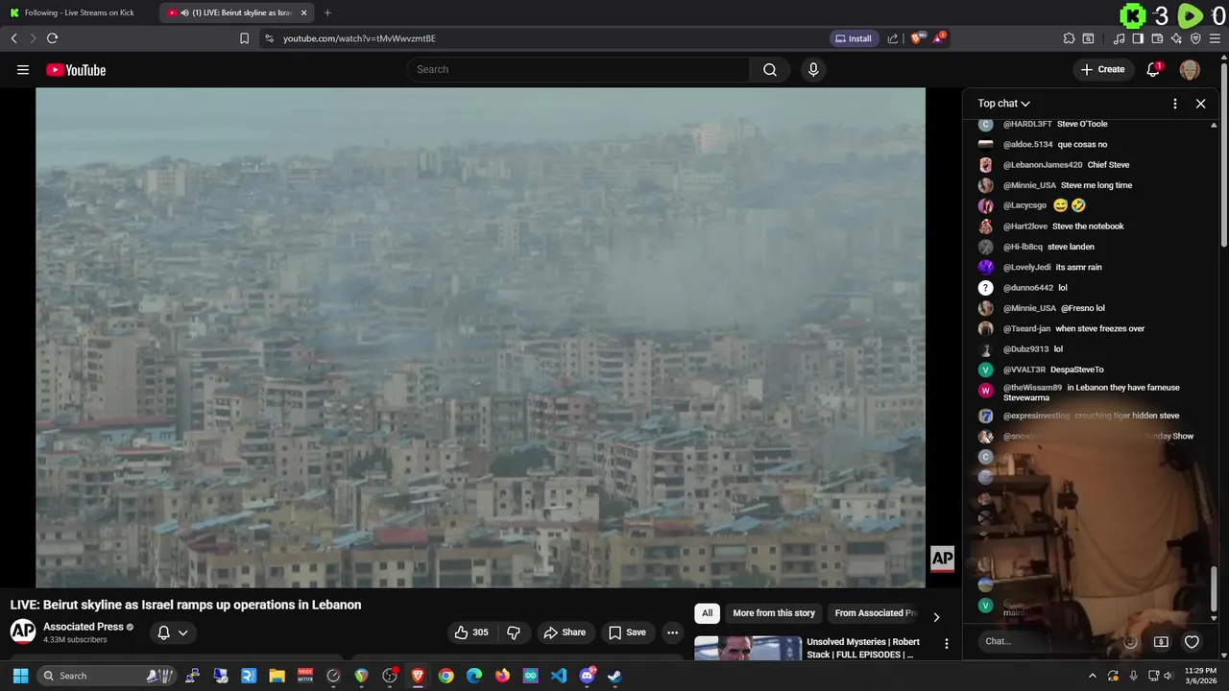Open options for Unsolved Mysteries video
The image size is (1229, 691).
point(946,644)
